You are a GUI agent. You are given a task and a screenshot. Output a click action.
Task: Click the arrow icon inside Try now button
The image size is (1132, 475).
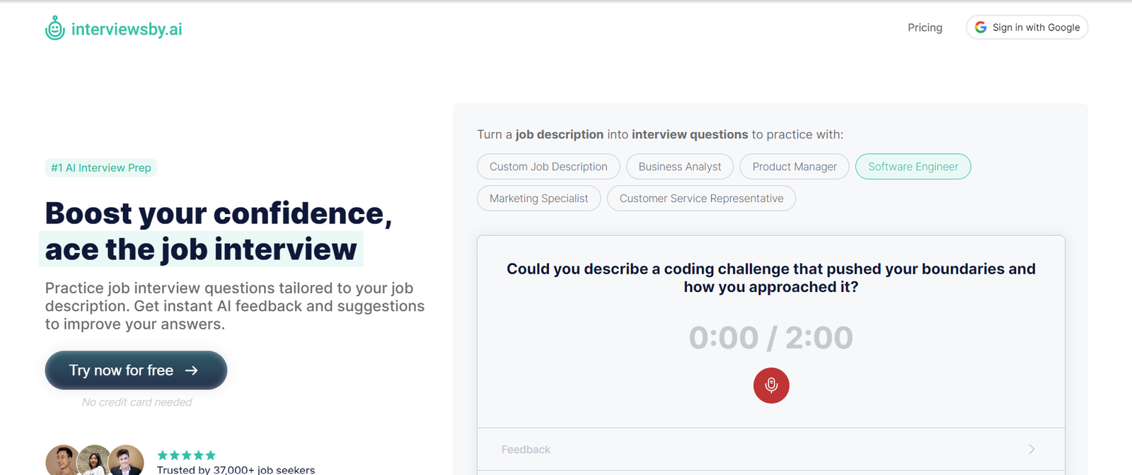click(192, 370)
